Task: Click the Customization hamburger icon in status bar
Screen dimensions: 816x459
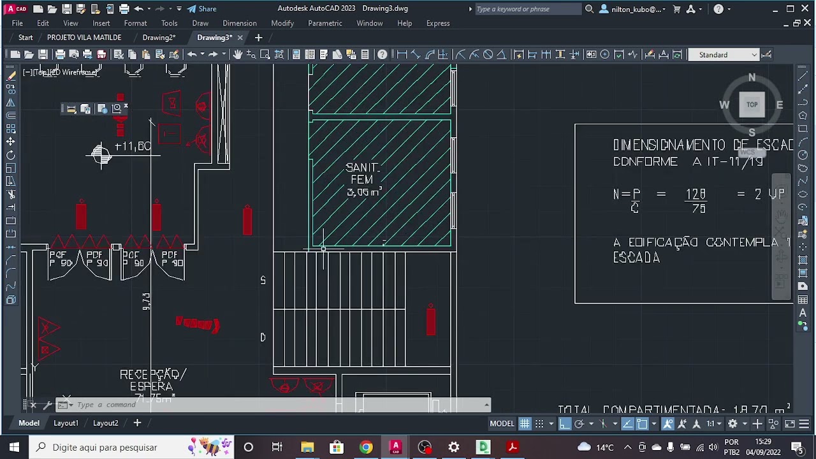Action: 804,424
